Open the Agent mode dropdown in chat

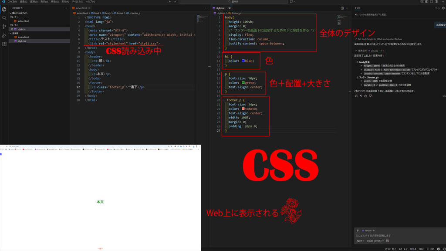[360, 241]
